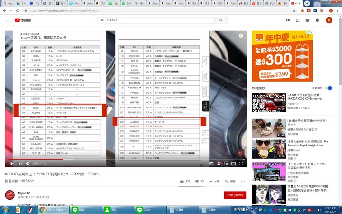Click the page vertical scrollbar

coord(340,50)
